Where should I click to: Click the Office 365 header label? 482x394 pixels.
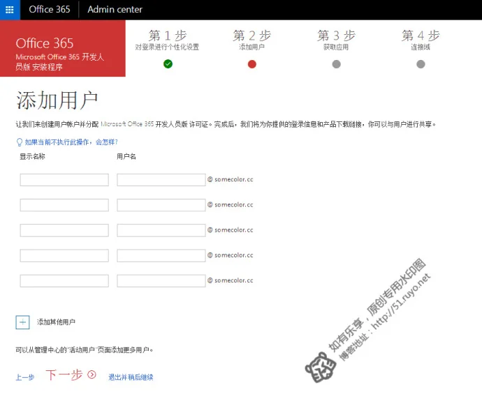click(50, 10)
